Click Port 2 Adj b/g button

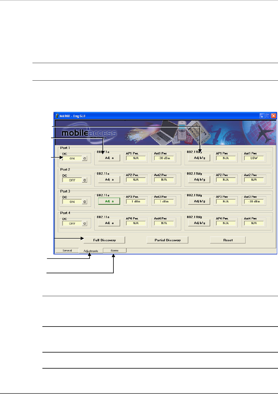click(x=199, y=180)
